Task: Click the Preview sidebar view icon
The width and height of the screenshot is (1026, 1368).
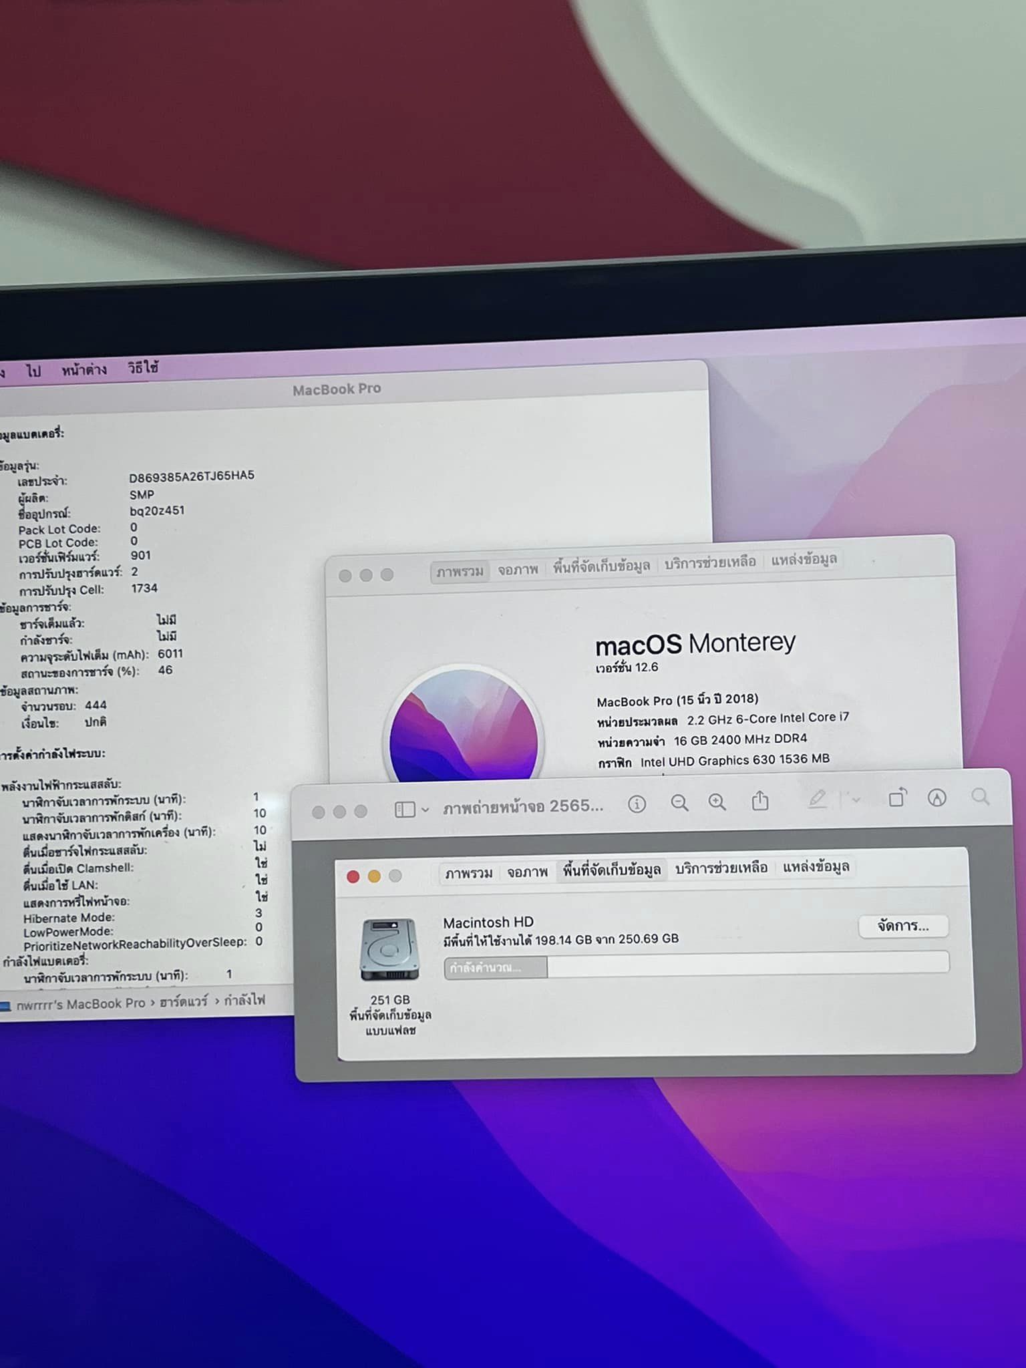Action: 405,810
